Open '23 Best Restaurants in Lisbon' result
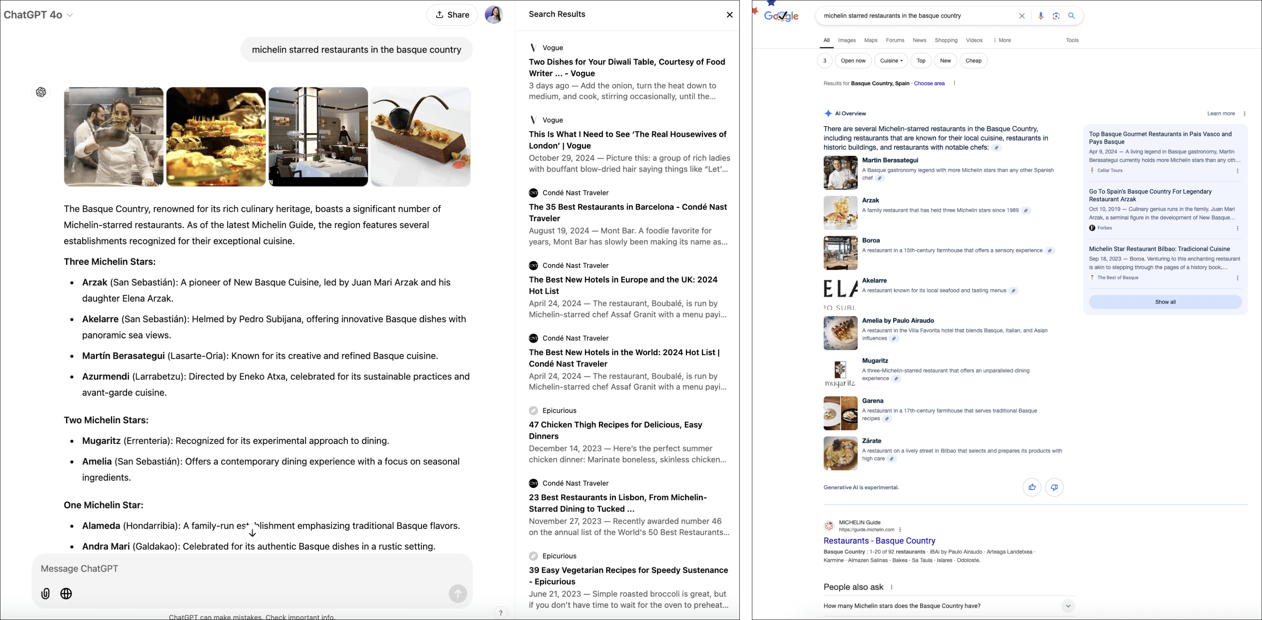The image size is (1262, 620). (x=617, y=503)
